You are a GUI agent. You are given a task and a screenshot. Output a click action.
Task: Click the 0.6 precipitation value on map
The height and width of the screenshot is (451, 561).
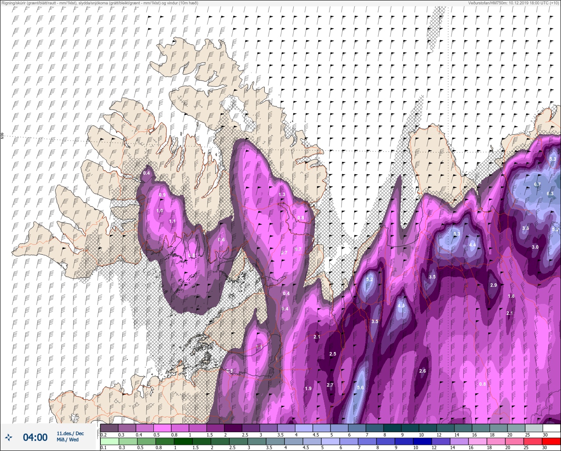[x=221, y=240]
